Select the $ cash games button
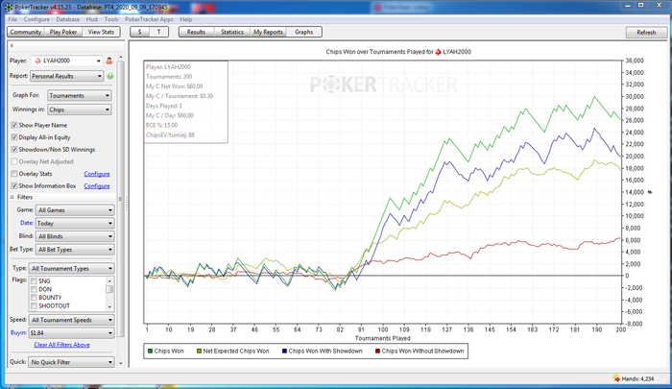The width and height of the screenshot is (672, 389). (140, 32)
